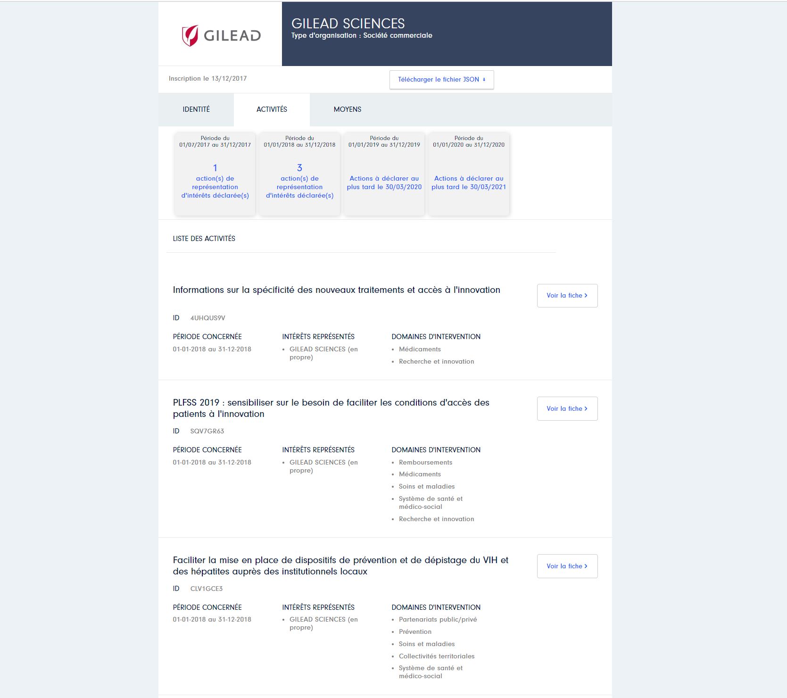Click 'Actions à déclarer au plus tard le 30/03/2021'
The image size is (787, 698).
click(x=469, y=183)
